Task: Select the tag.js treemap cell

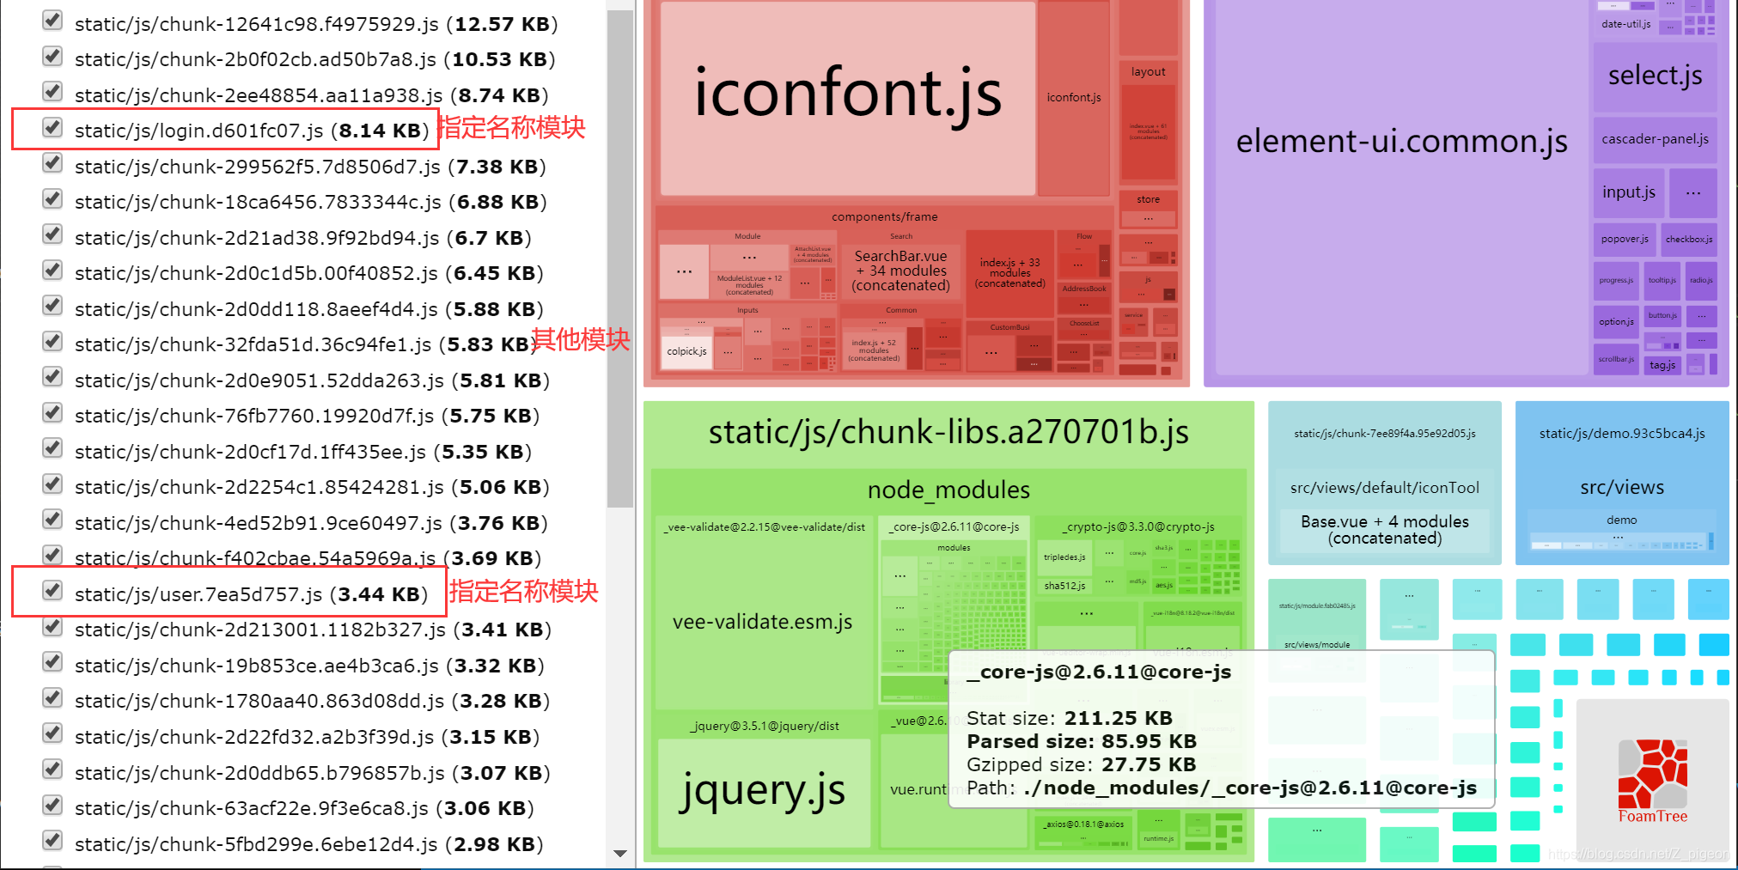Action: click(1662, 365)
